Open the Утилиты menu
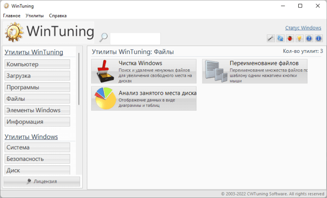This screenshot has width=327, height=198. pyautogui.click(x=34, y=16)
